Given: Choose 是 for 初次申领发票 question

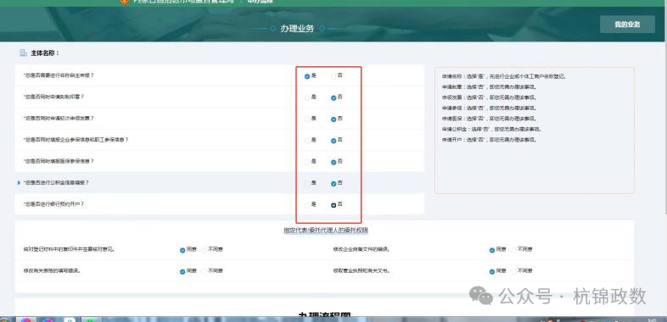Looking at the screenshot, I should point(307,119).
